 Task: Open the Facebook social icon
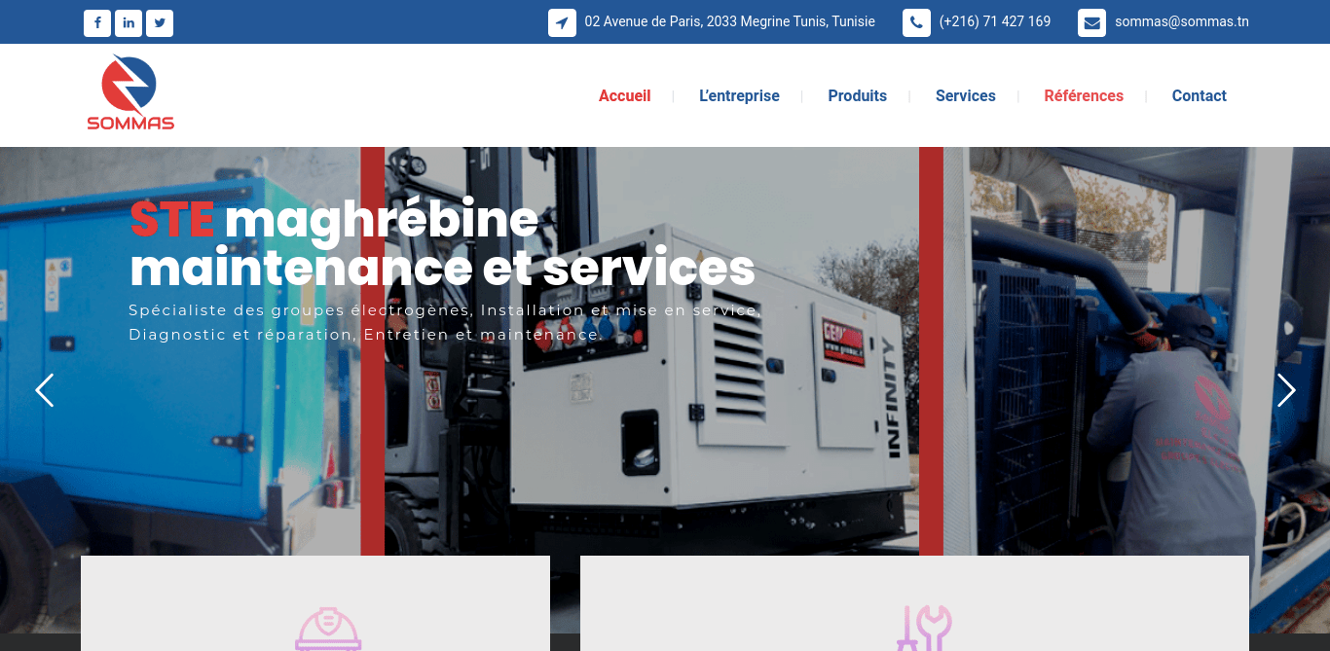pyautogui.click(x=97, y=22)
